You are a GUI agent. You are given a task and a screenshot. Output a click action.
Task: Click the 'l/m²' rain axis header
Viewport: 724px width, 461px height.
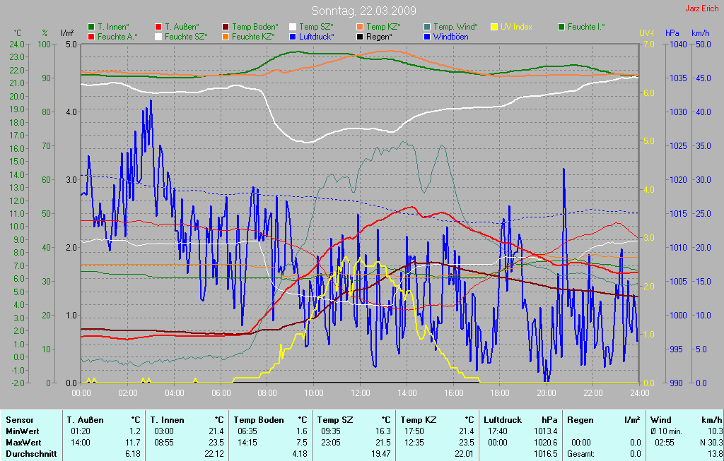67,33
